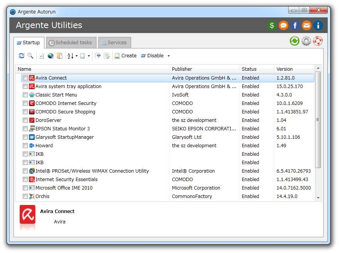
Task: Check the COMODO Secure Shopping checkbox
Action: [25, 112]
